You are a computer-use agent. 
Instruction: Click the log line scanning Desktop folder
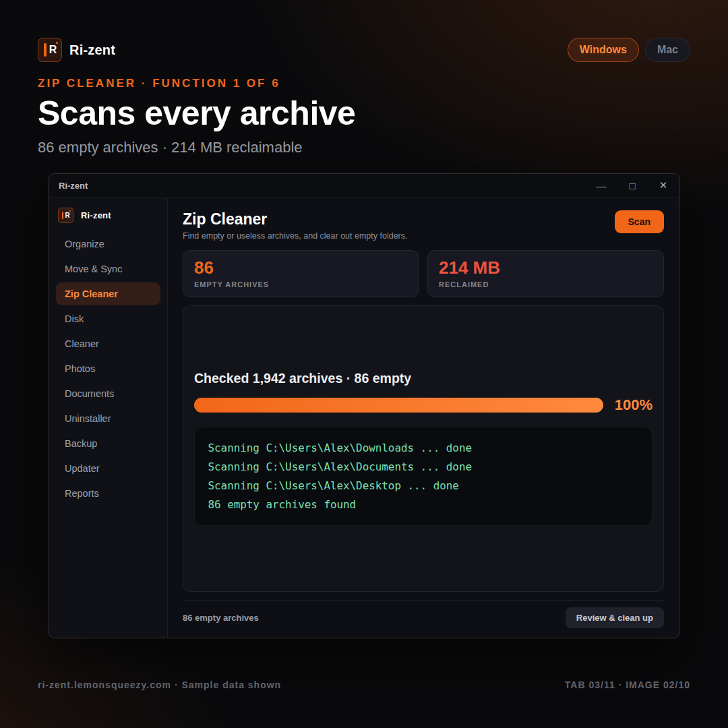tap(333, 485)
